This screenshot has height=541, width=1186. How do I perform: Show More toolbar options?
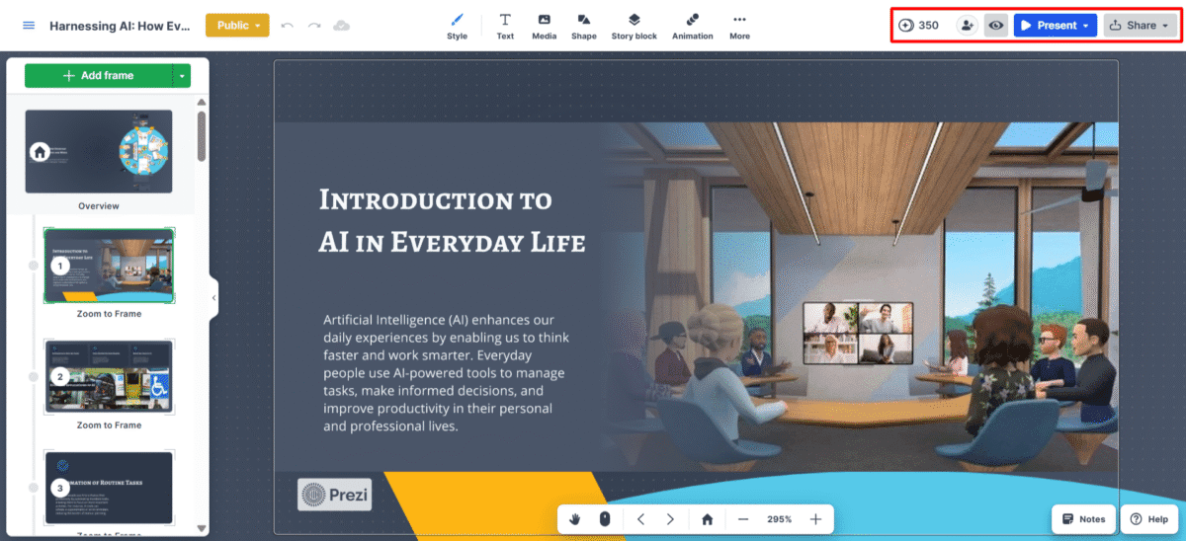pyautogui.click(x=739, y=27)
